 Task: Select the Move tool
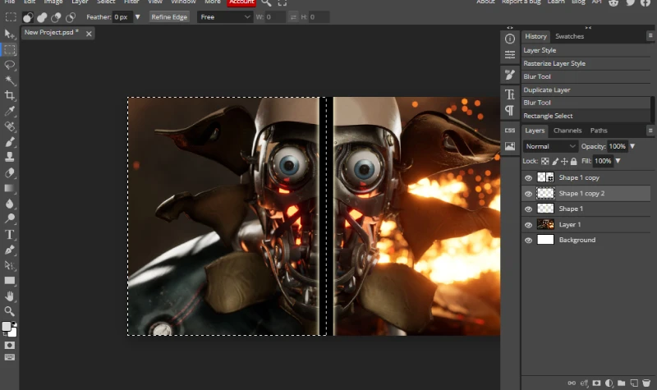(x=10, y=34)
